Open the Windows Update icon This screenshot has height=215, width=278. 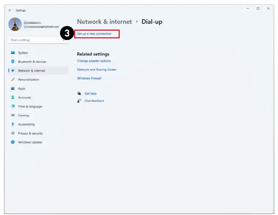(x=13, y=142)
